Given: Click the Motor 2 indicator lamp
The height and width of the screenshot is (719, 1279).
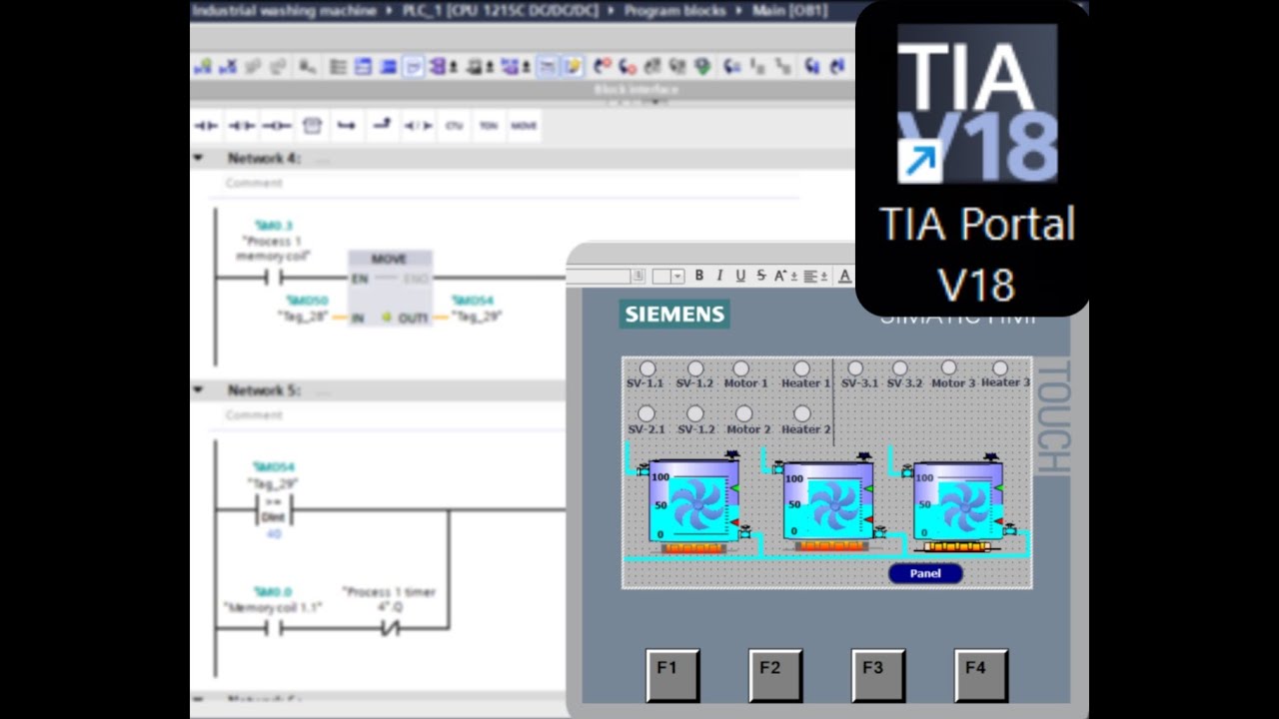Looking at the screenshot, I should tap(743, 413).
